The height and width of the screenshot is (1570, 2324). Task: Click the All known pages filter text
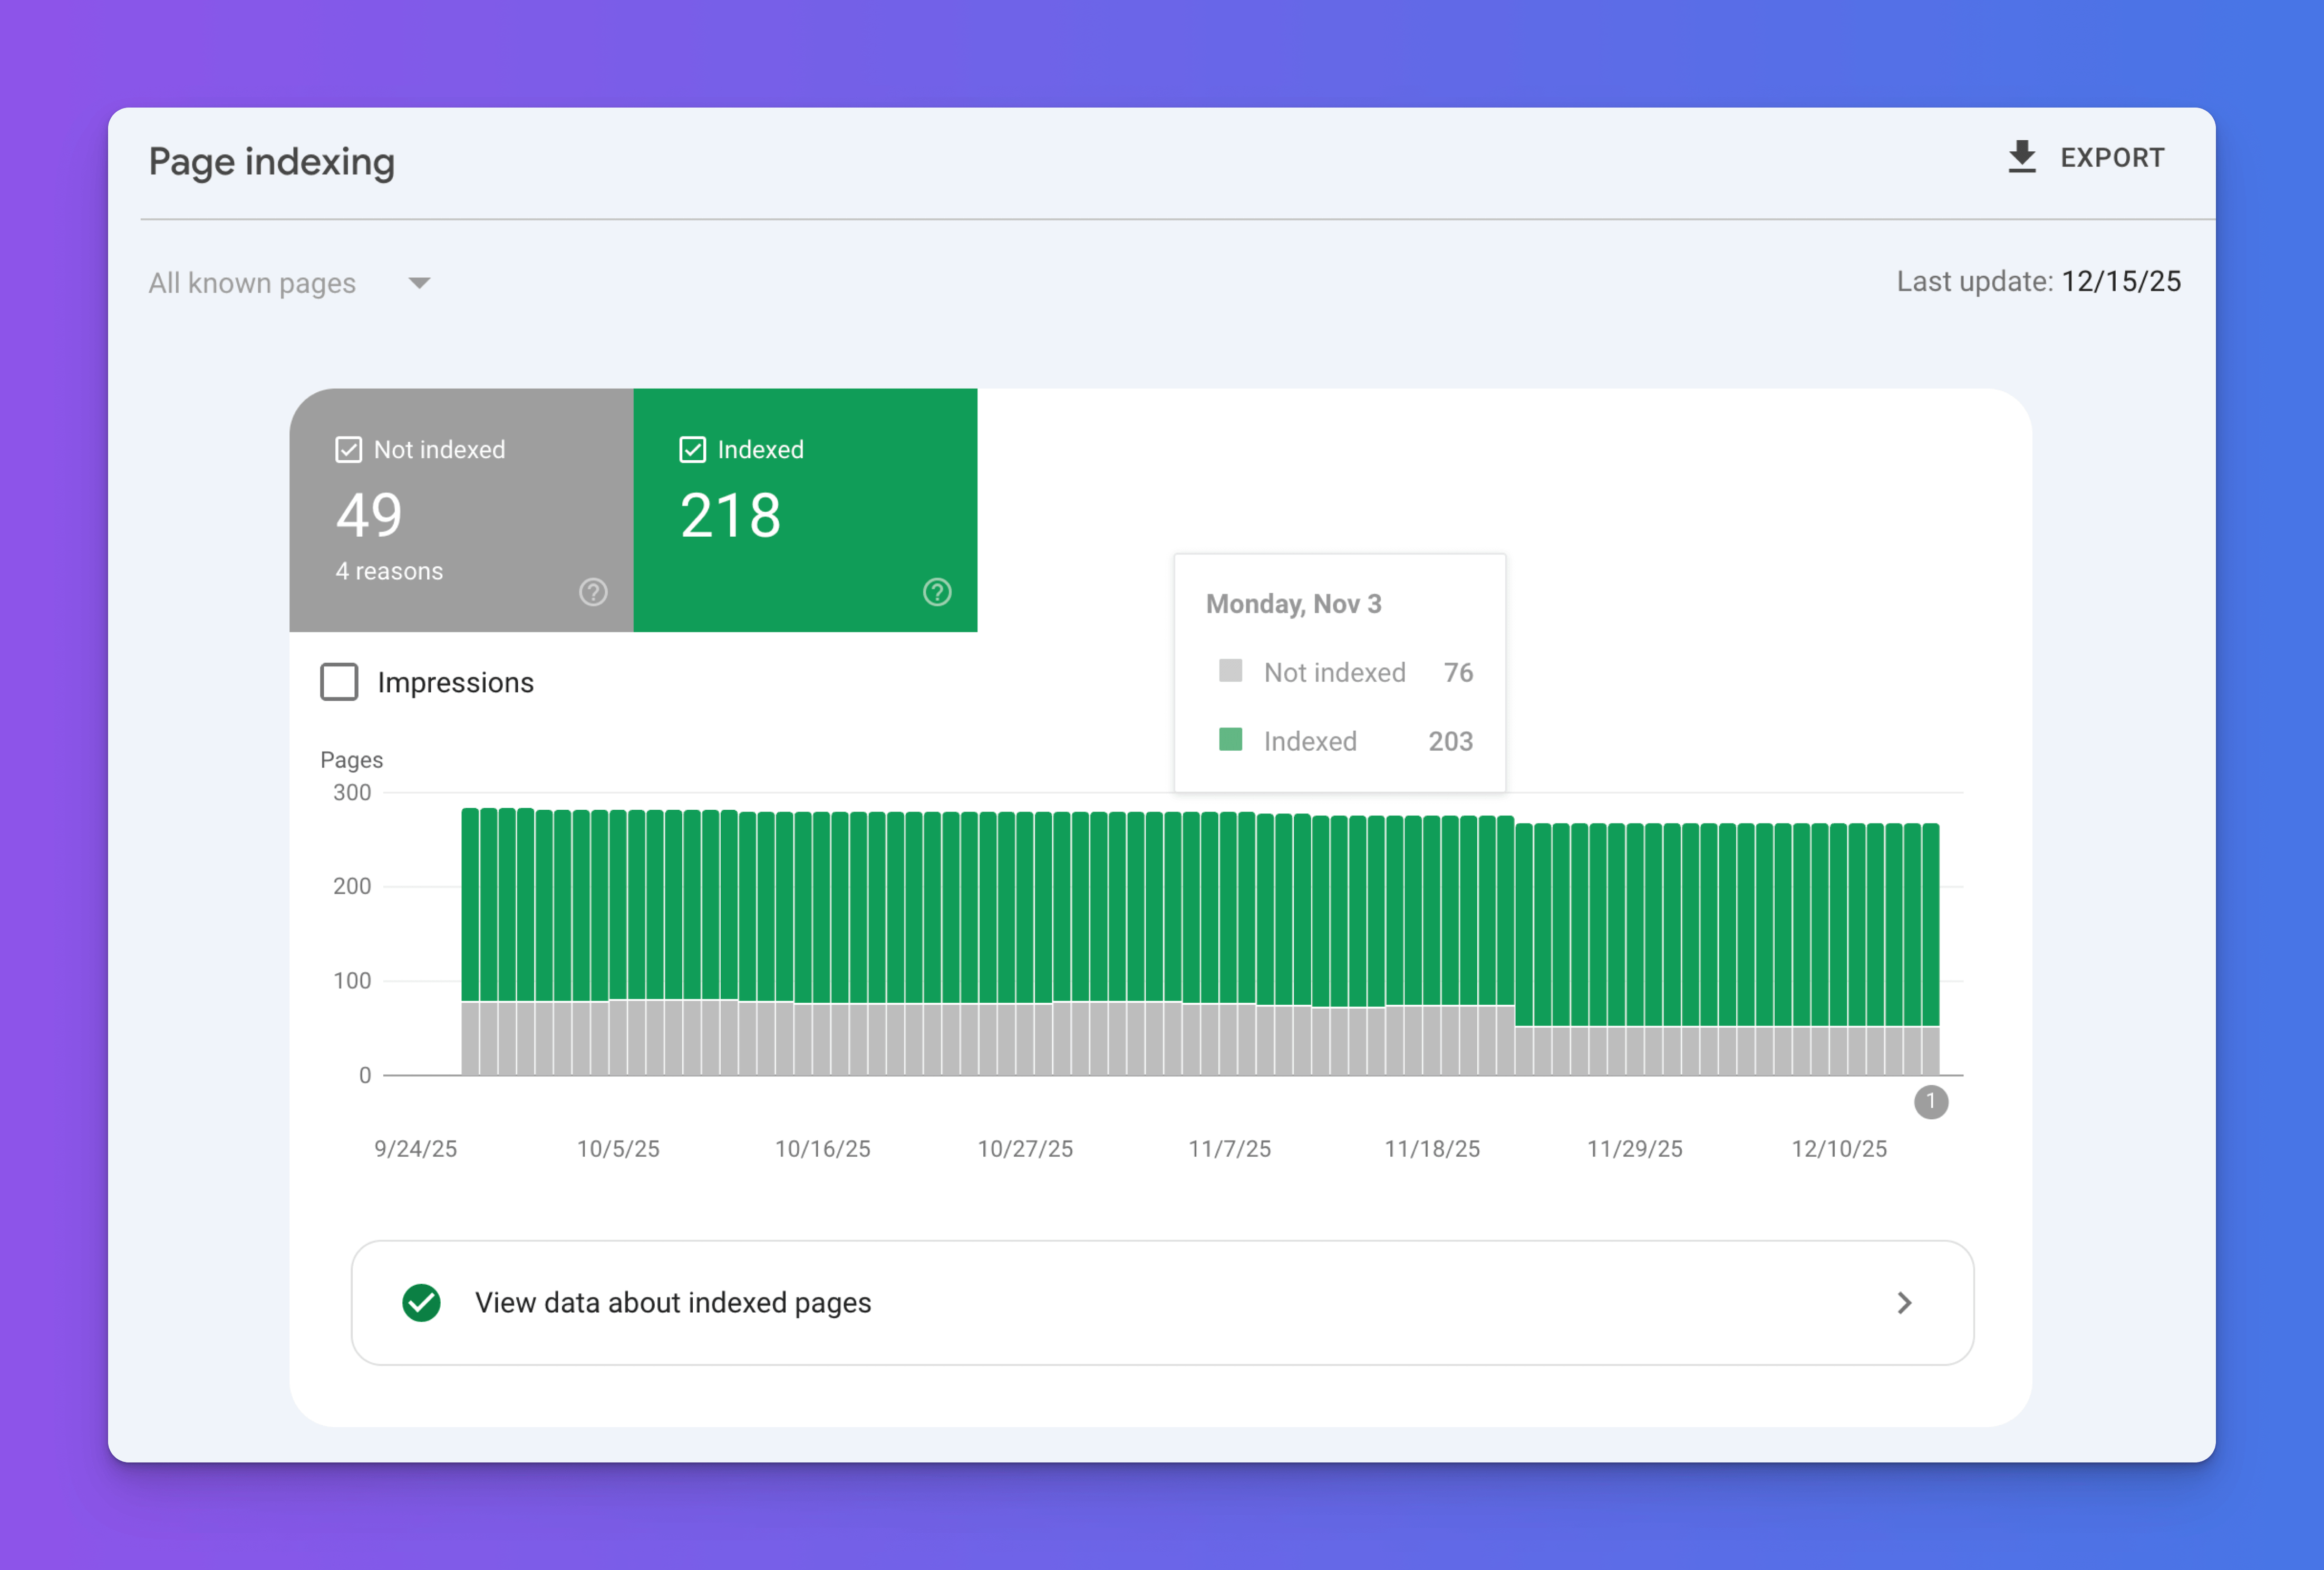(252, 283)
